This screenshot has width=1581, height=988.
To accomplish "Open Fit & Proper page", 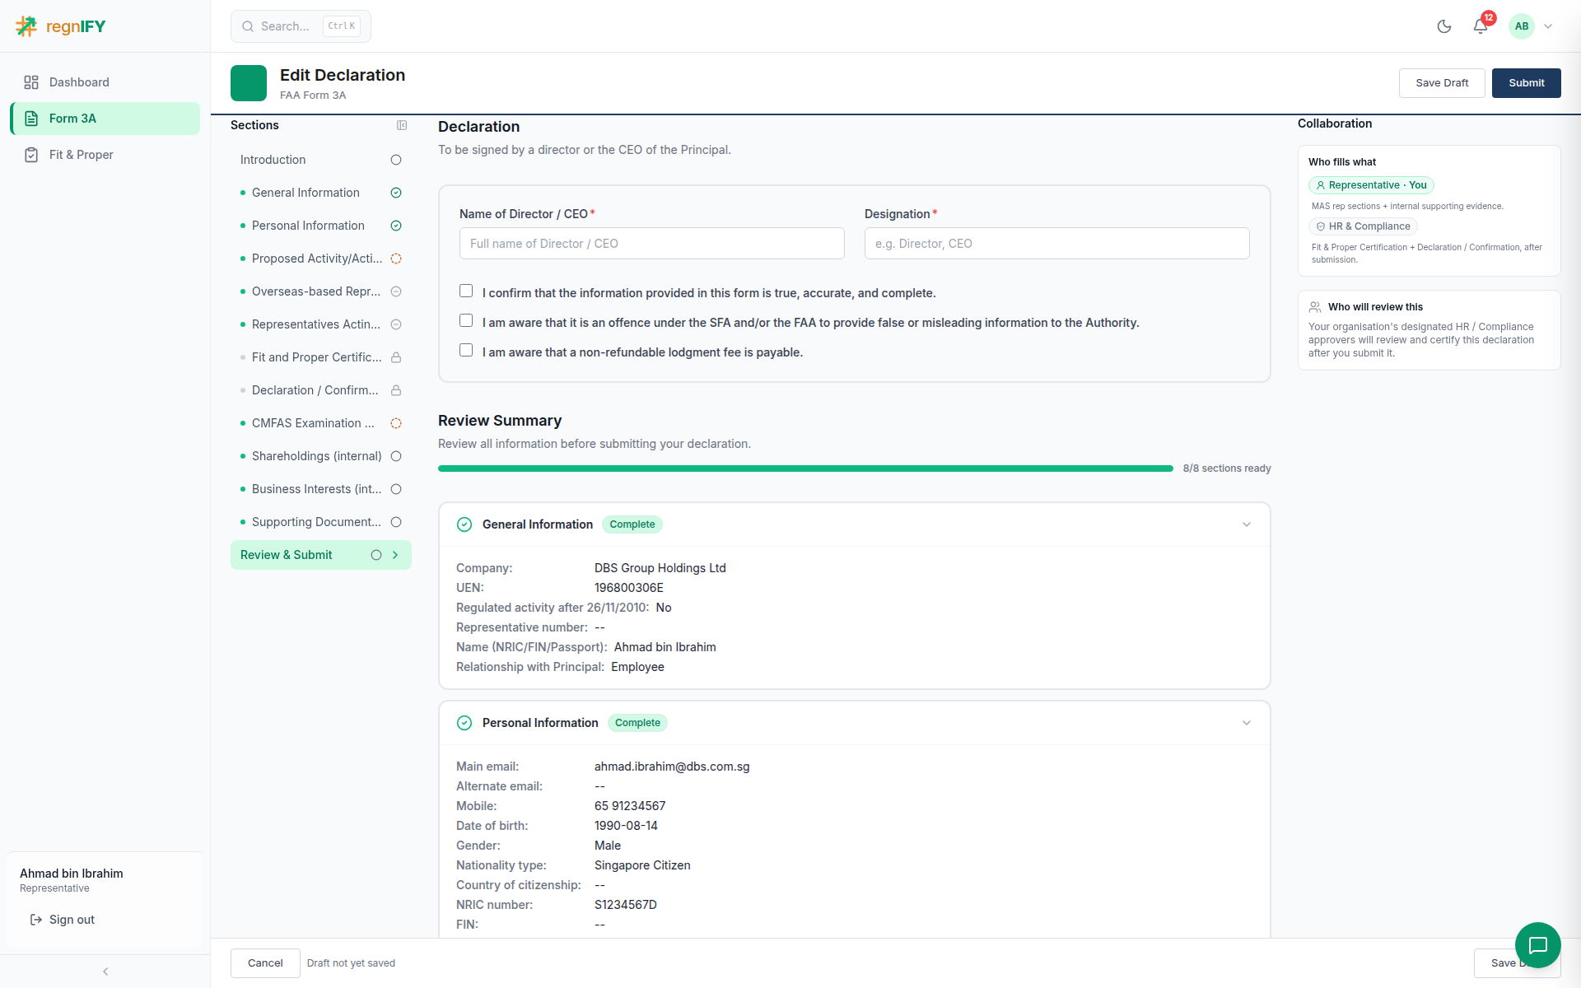I will click(x=105, y=155).
